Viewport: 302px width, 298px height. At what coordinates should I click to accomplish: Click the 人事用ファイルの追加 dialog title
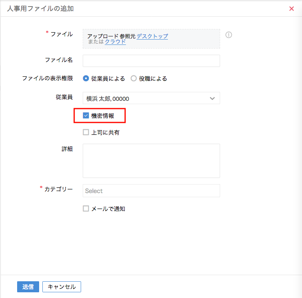click(x=40, y=9)
